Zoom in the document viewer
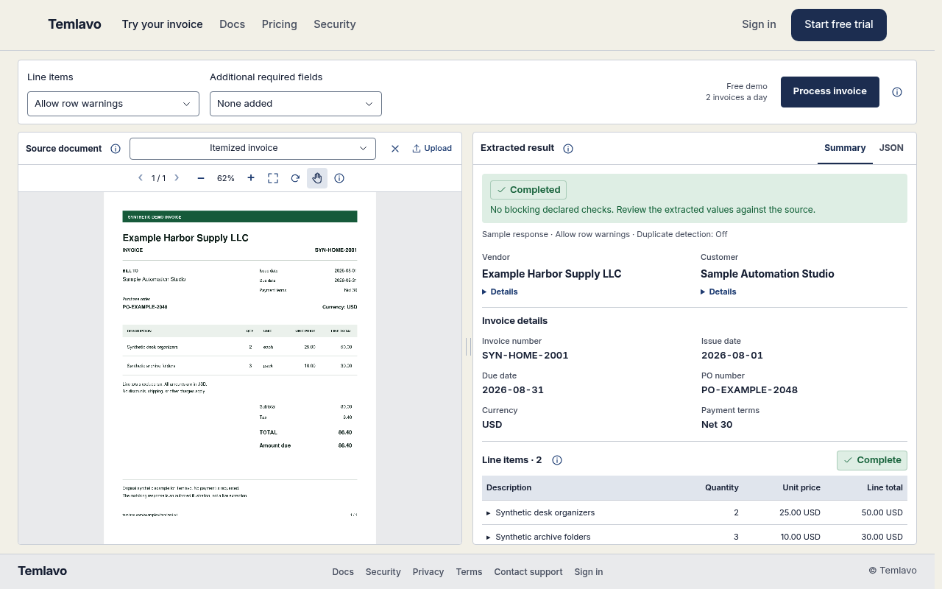 click(x=251, y=178)
